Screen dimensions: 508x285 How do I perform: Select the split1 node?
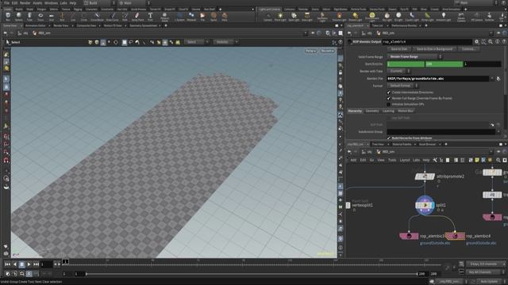[x=425, y=205]
